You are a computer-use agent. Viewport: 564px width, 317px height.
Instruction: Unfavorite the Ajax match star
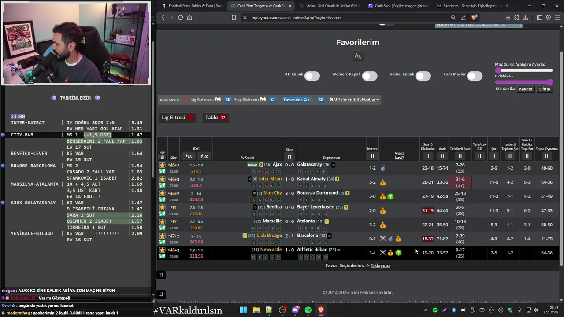click(x=162, y=165)
